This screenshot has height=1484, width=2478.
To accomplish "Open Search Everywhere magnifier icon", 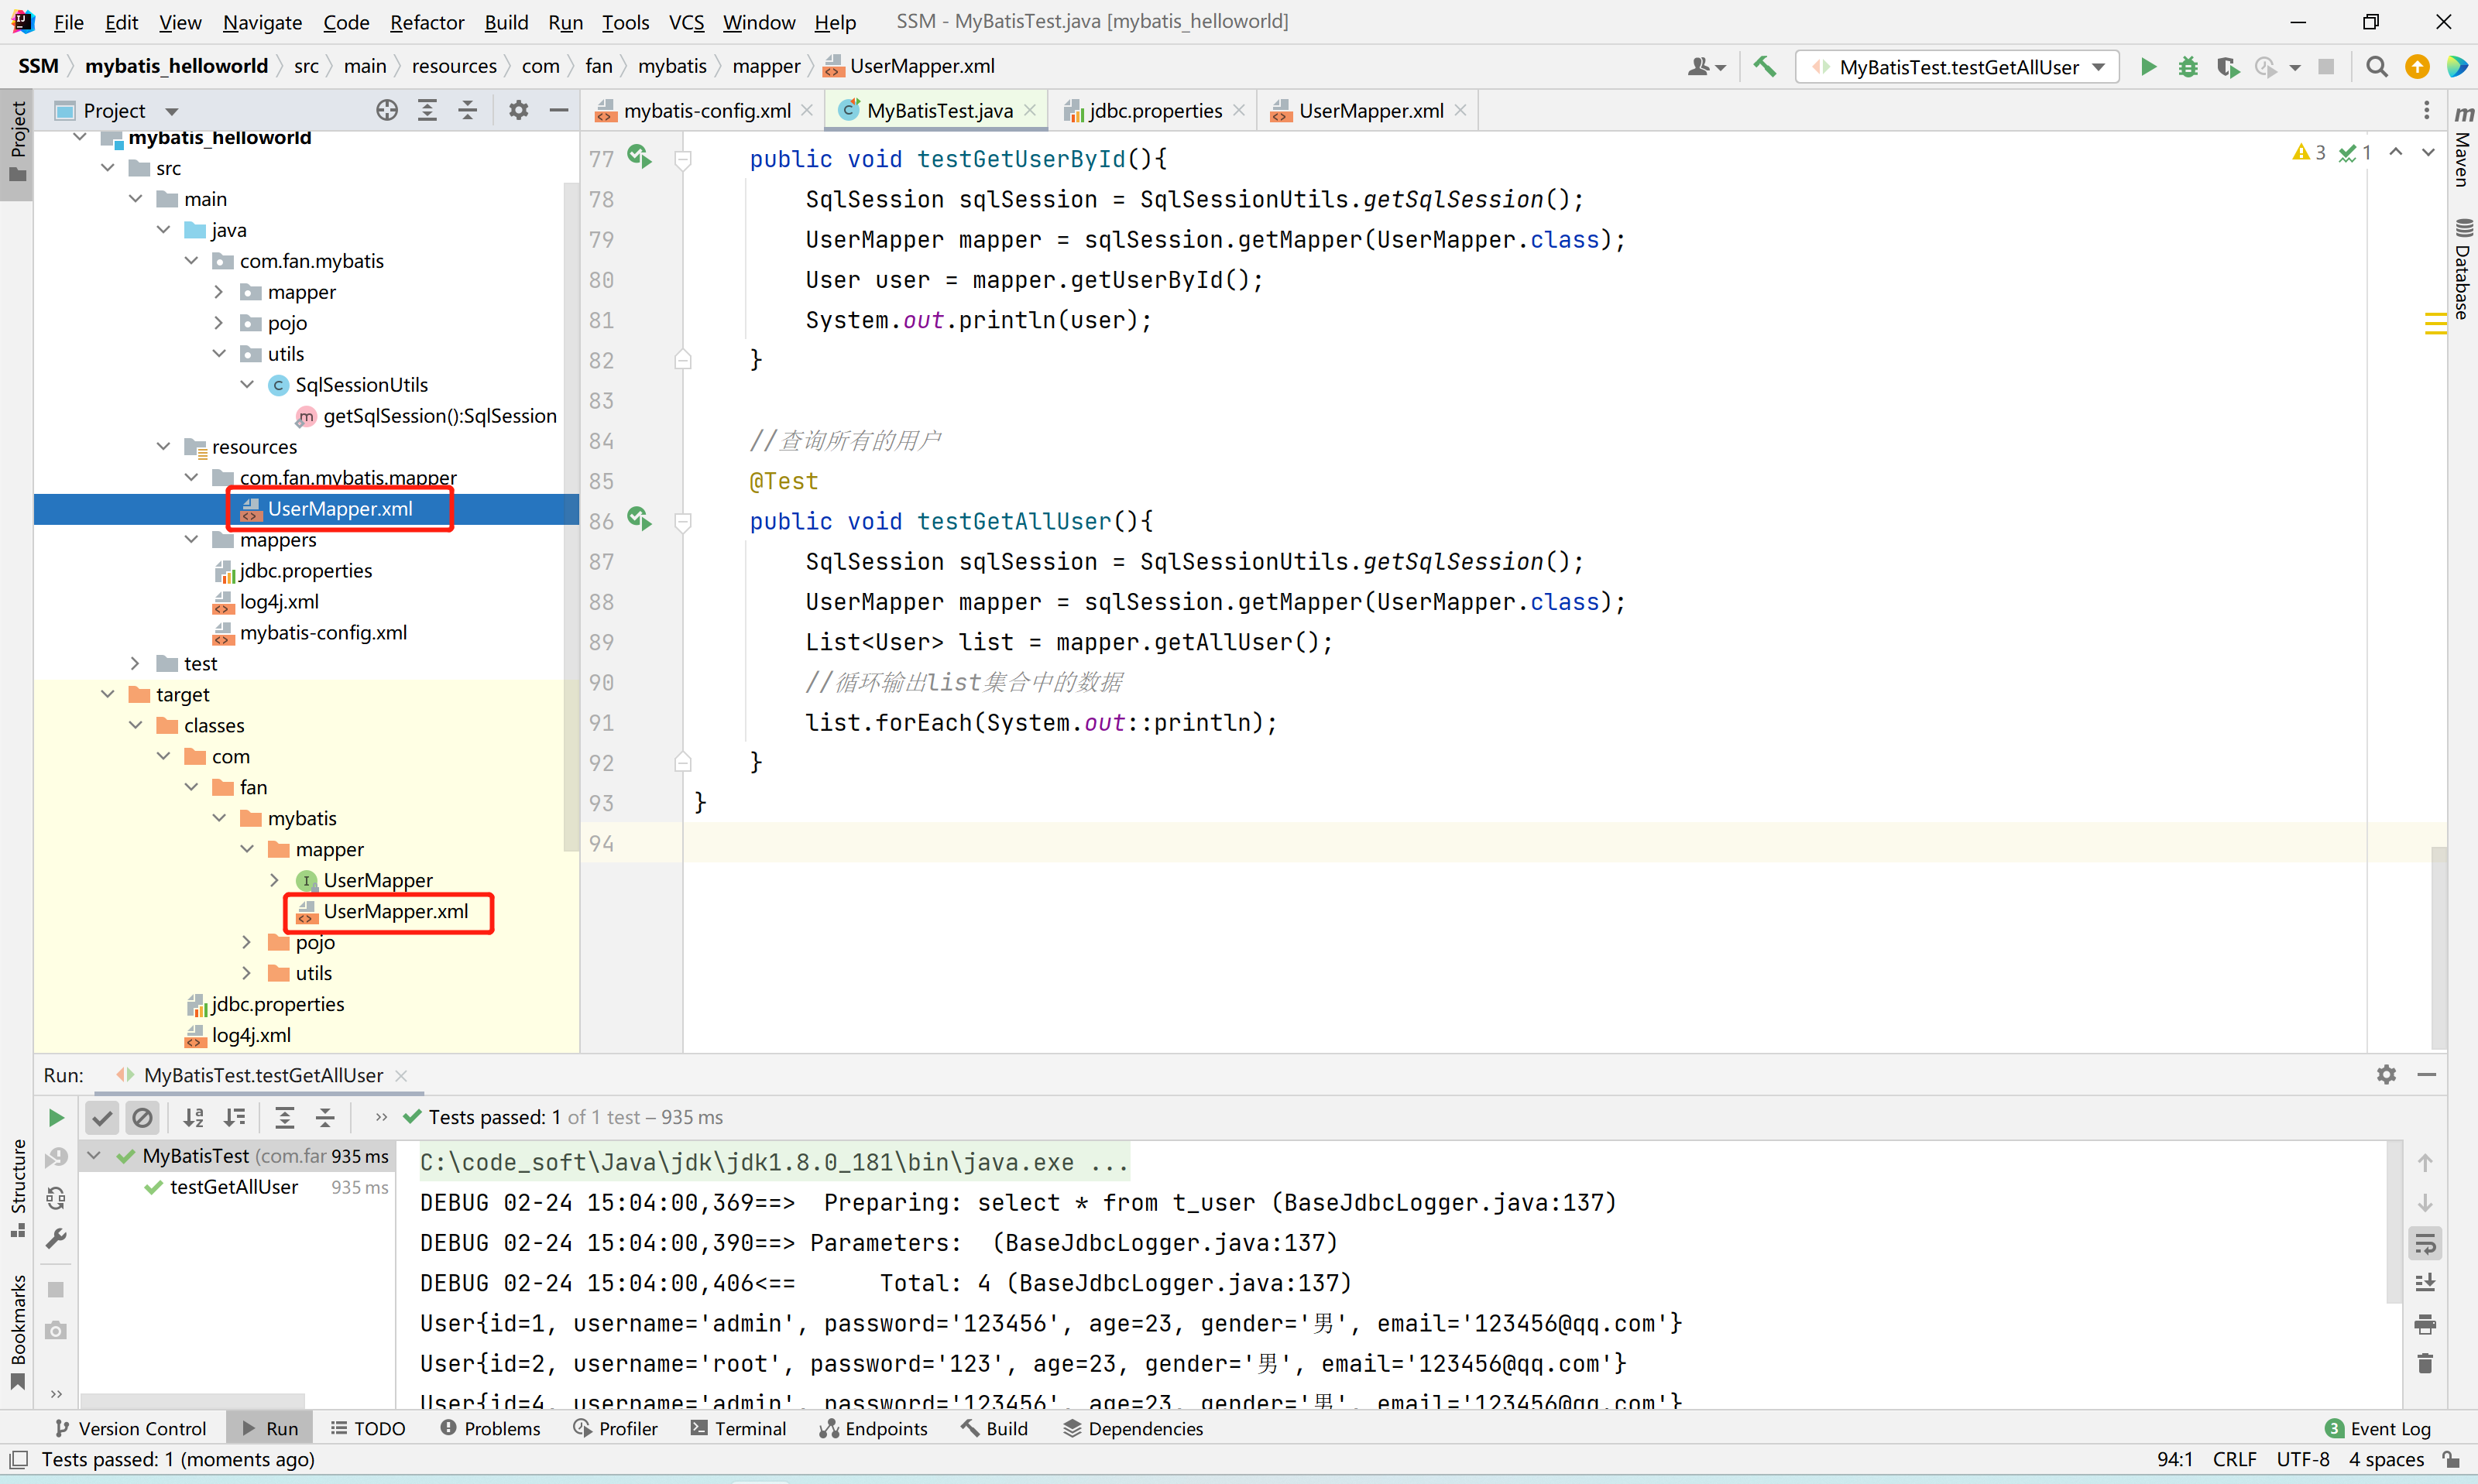I will [2376, 67].
